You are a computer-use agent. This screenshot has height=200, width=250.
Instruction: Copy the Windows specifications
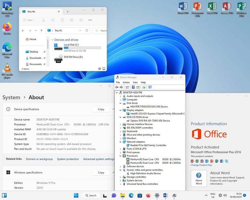[101, 173]
